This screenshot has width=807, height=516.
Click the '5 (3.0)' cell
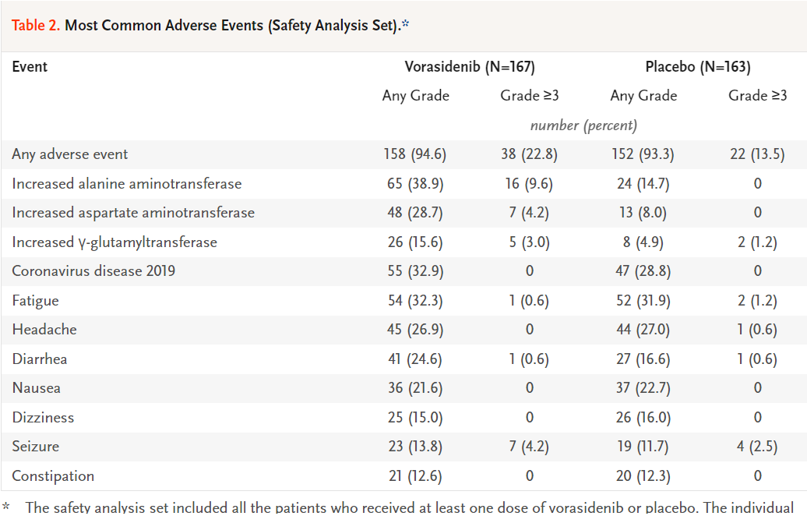coord(529,242)
